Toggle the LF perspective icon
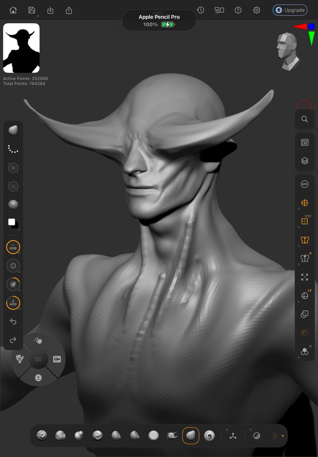 click(x=305, y=296)
